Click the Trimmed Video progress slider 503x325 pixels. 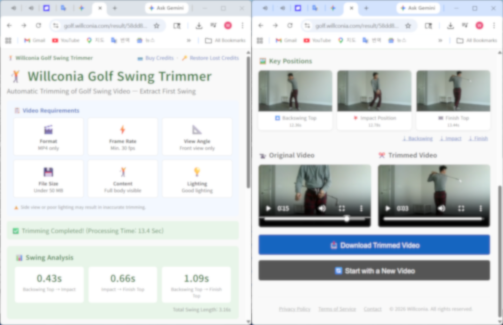click(x=434, y=219)
